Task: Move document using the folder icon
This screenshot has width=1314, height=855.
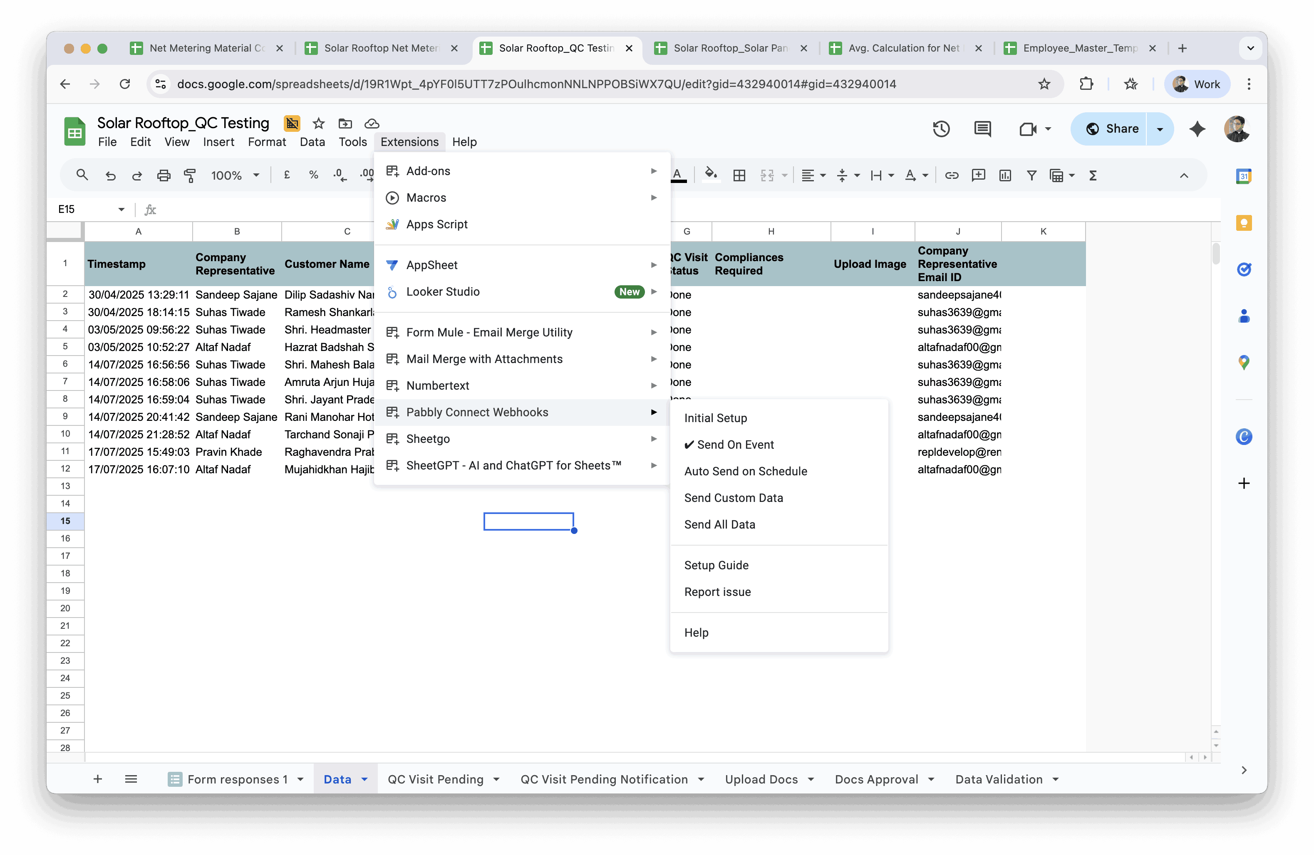Action: [x=345, y=123]
